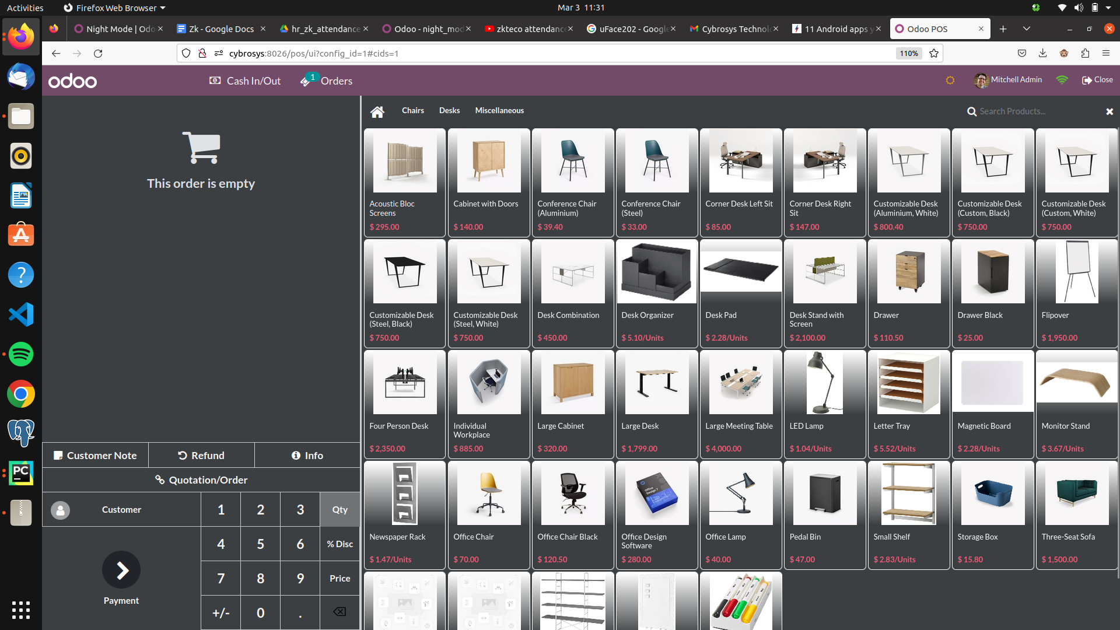Open Cash In/Out dialog
Viewport: 1120px width, 630px height.
coord(245,81)
